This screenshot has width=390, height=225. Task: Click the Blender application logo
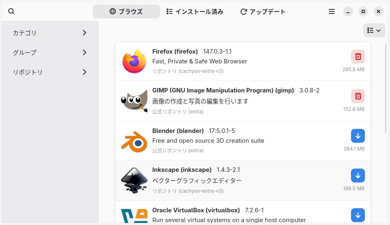[134, 142]
